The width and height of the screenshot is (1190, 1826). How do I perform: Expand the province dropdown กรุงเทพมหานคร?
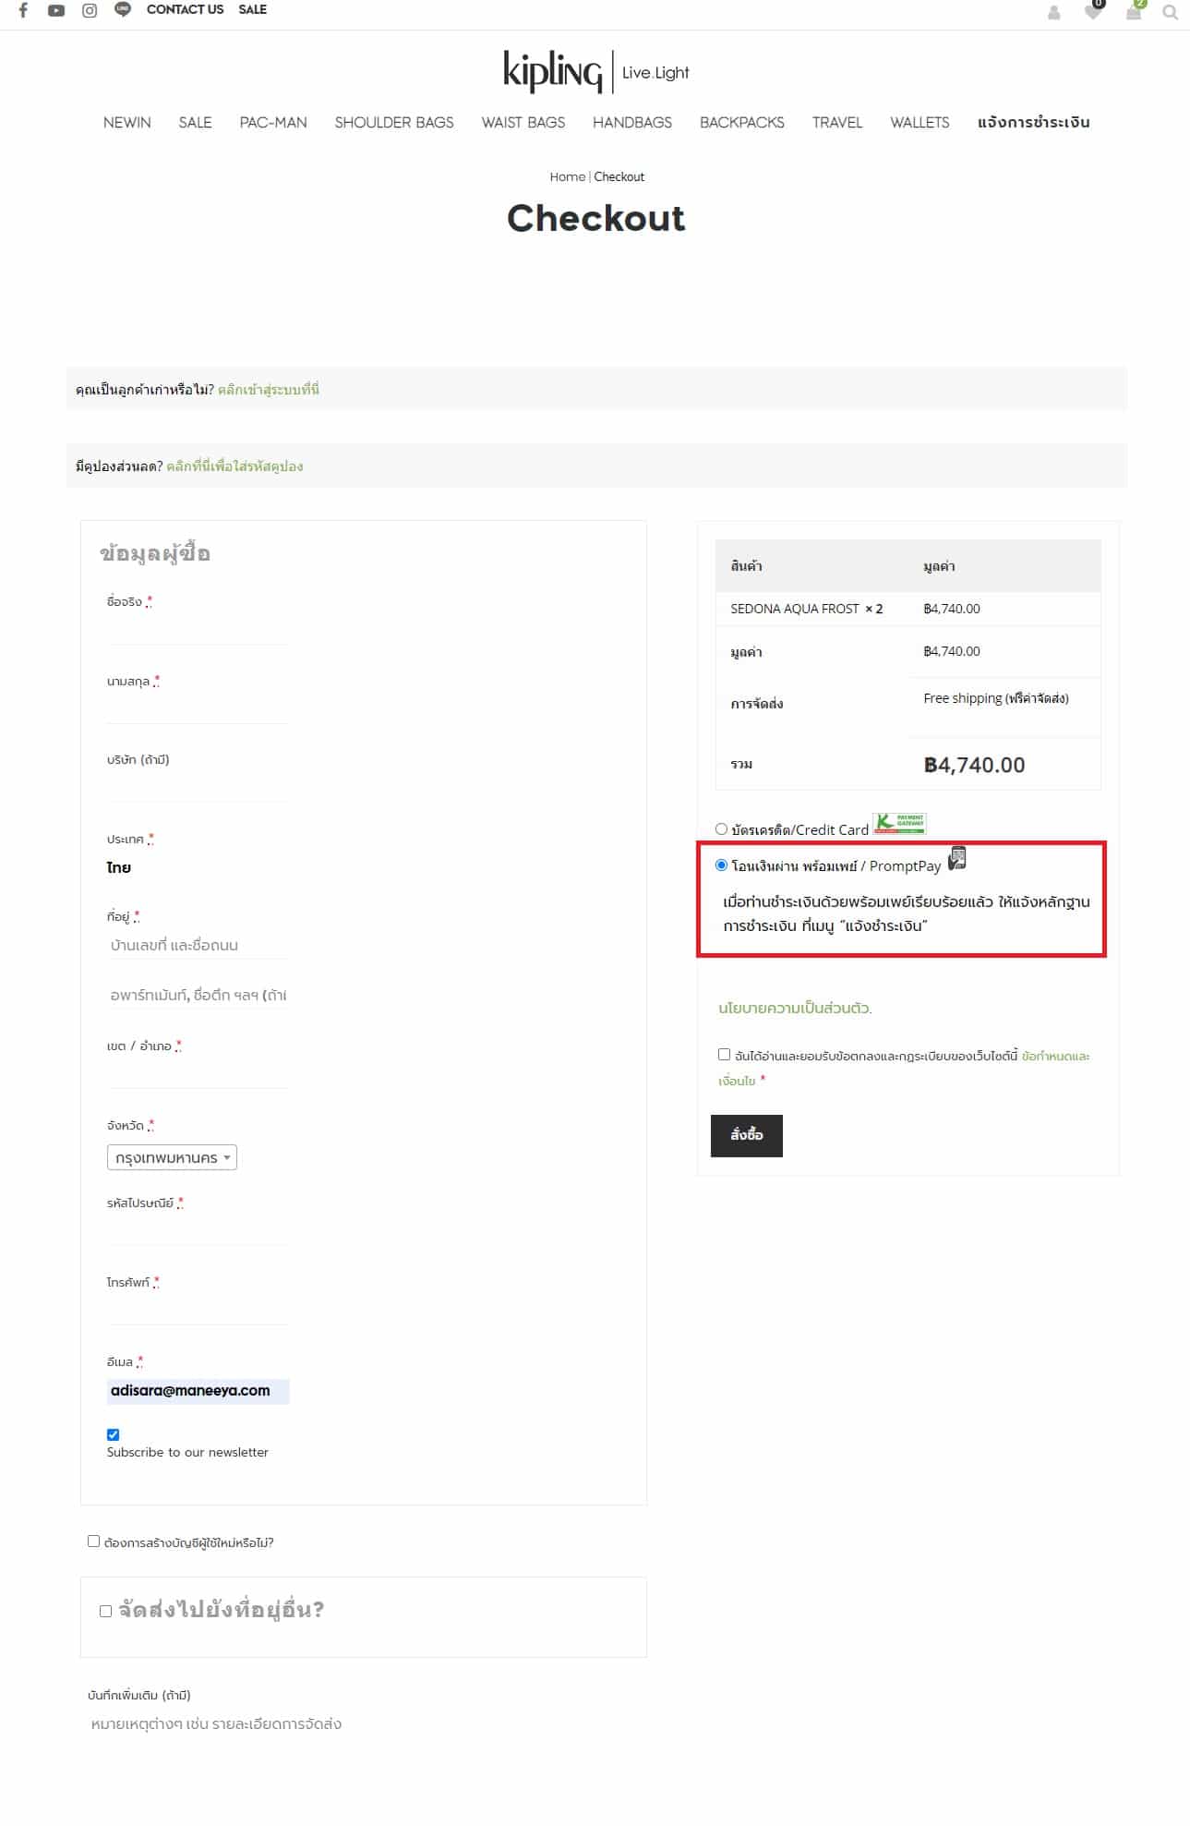(173, 1157)
